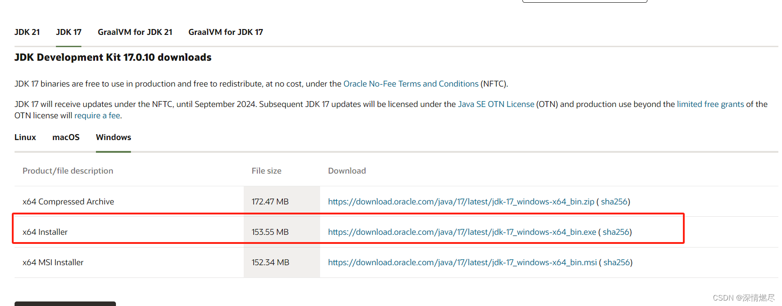Click the input field at the top right

click(x=585, y=1)
